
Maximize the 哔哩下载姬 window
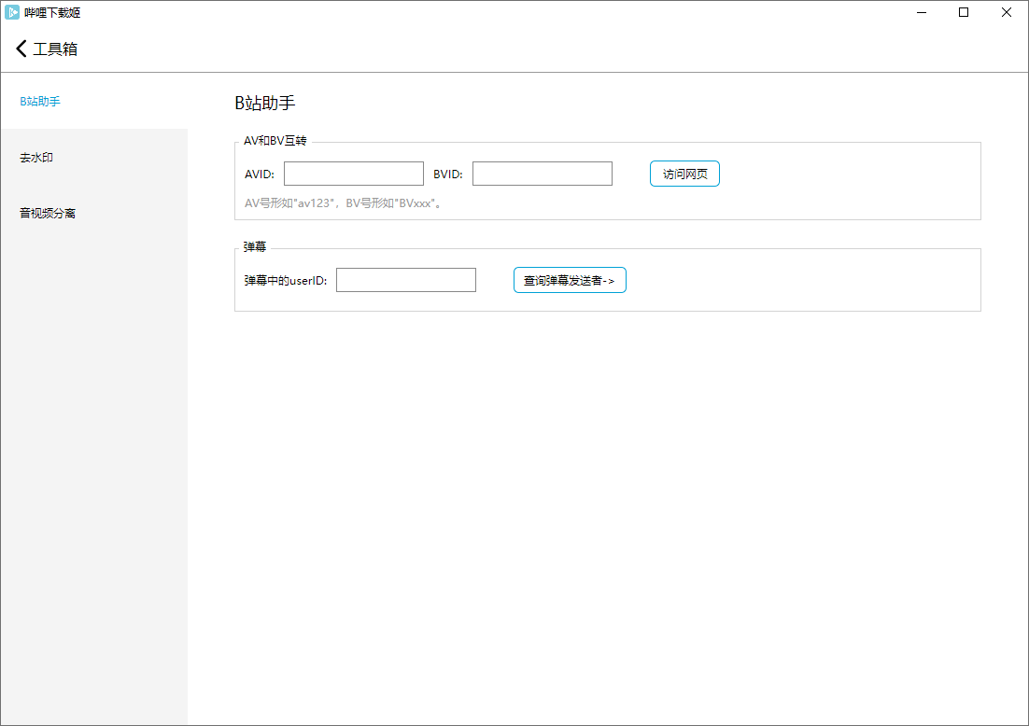tap(964, 12)
